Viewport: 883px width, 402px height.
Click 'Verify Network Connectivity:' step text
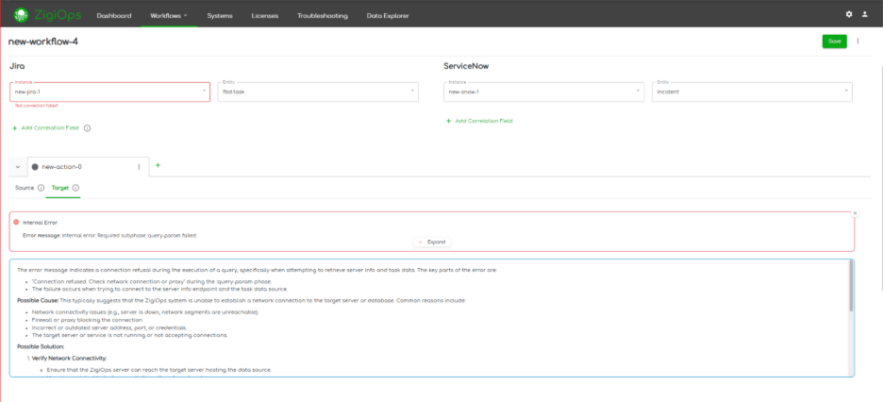tap(69, 358)
